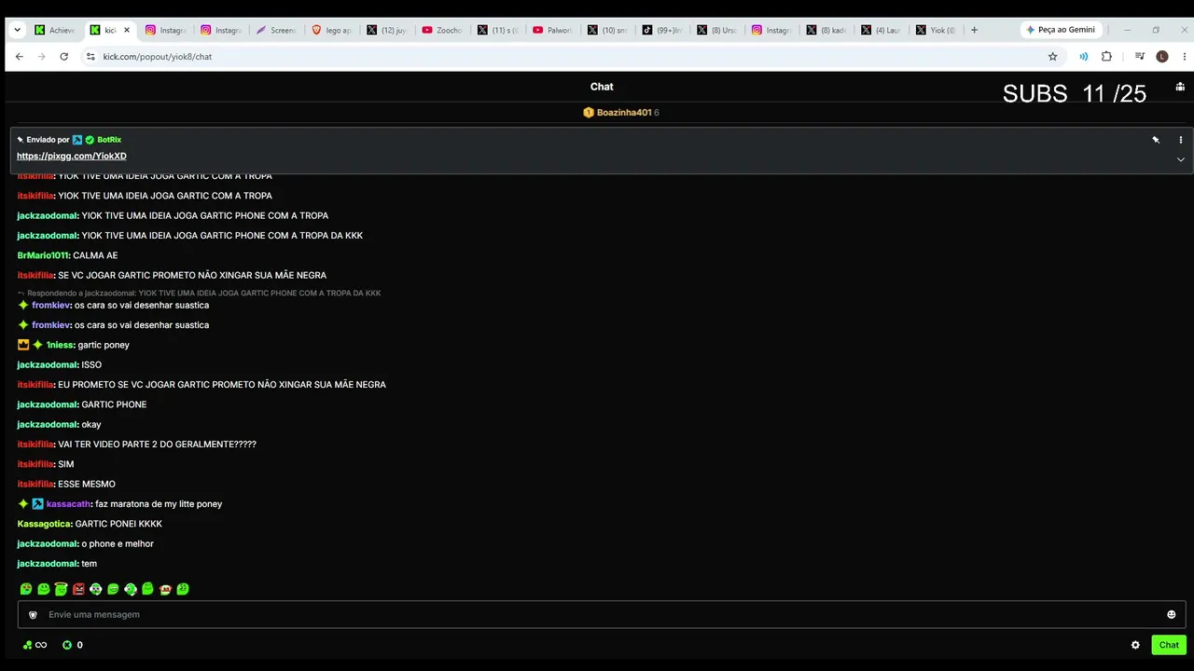Click the shield icon in message box
This screenshot has width=1194, height=671.
tap(33, 615)
